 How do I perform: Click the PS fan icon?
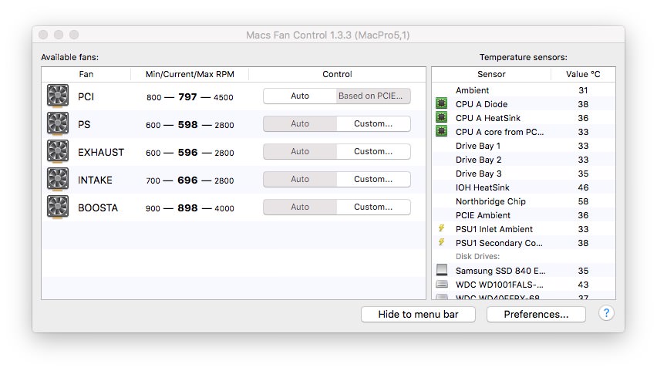tap(58, 124)
